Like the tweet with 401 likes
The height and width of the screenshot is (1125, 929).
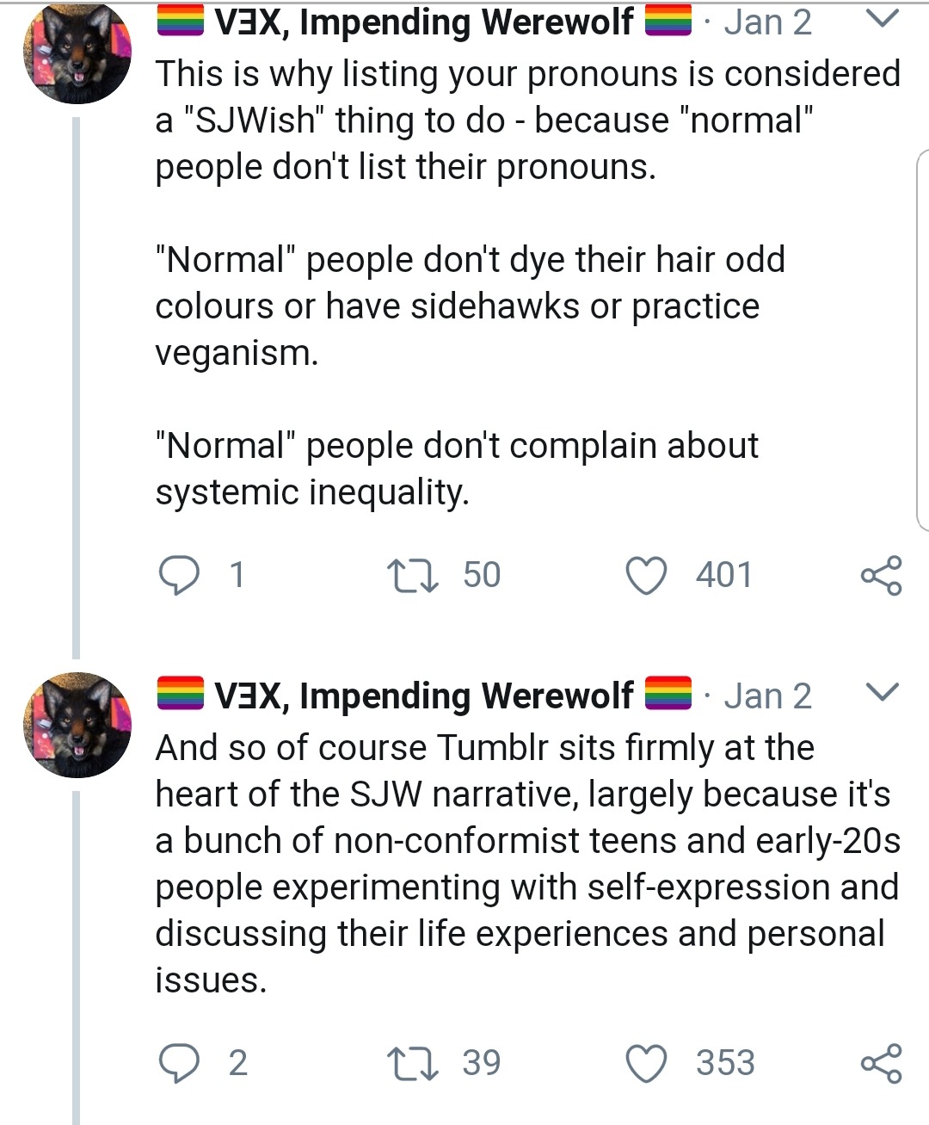click(x=646, y=576)
